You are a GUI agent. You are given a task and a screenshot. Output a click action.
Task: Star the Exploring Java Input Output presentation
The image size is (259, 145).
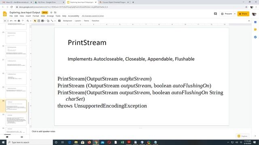(x=51, y=12)
